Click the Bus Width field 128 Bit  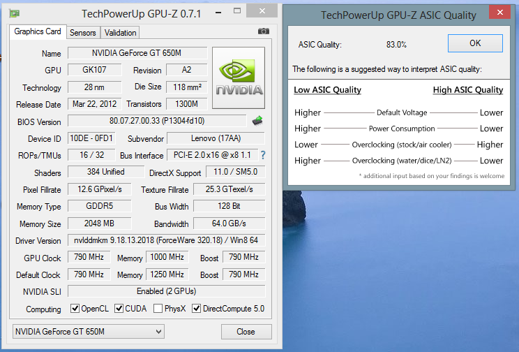pos(229,206)
